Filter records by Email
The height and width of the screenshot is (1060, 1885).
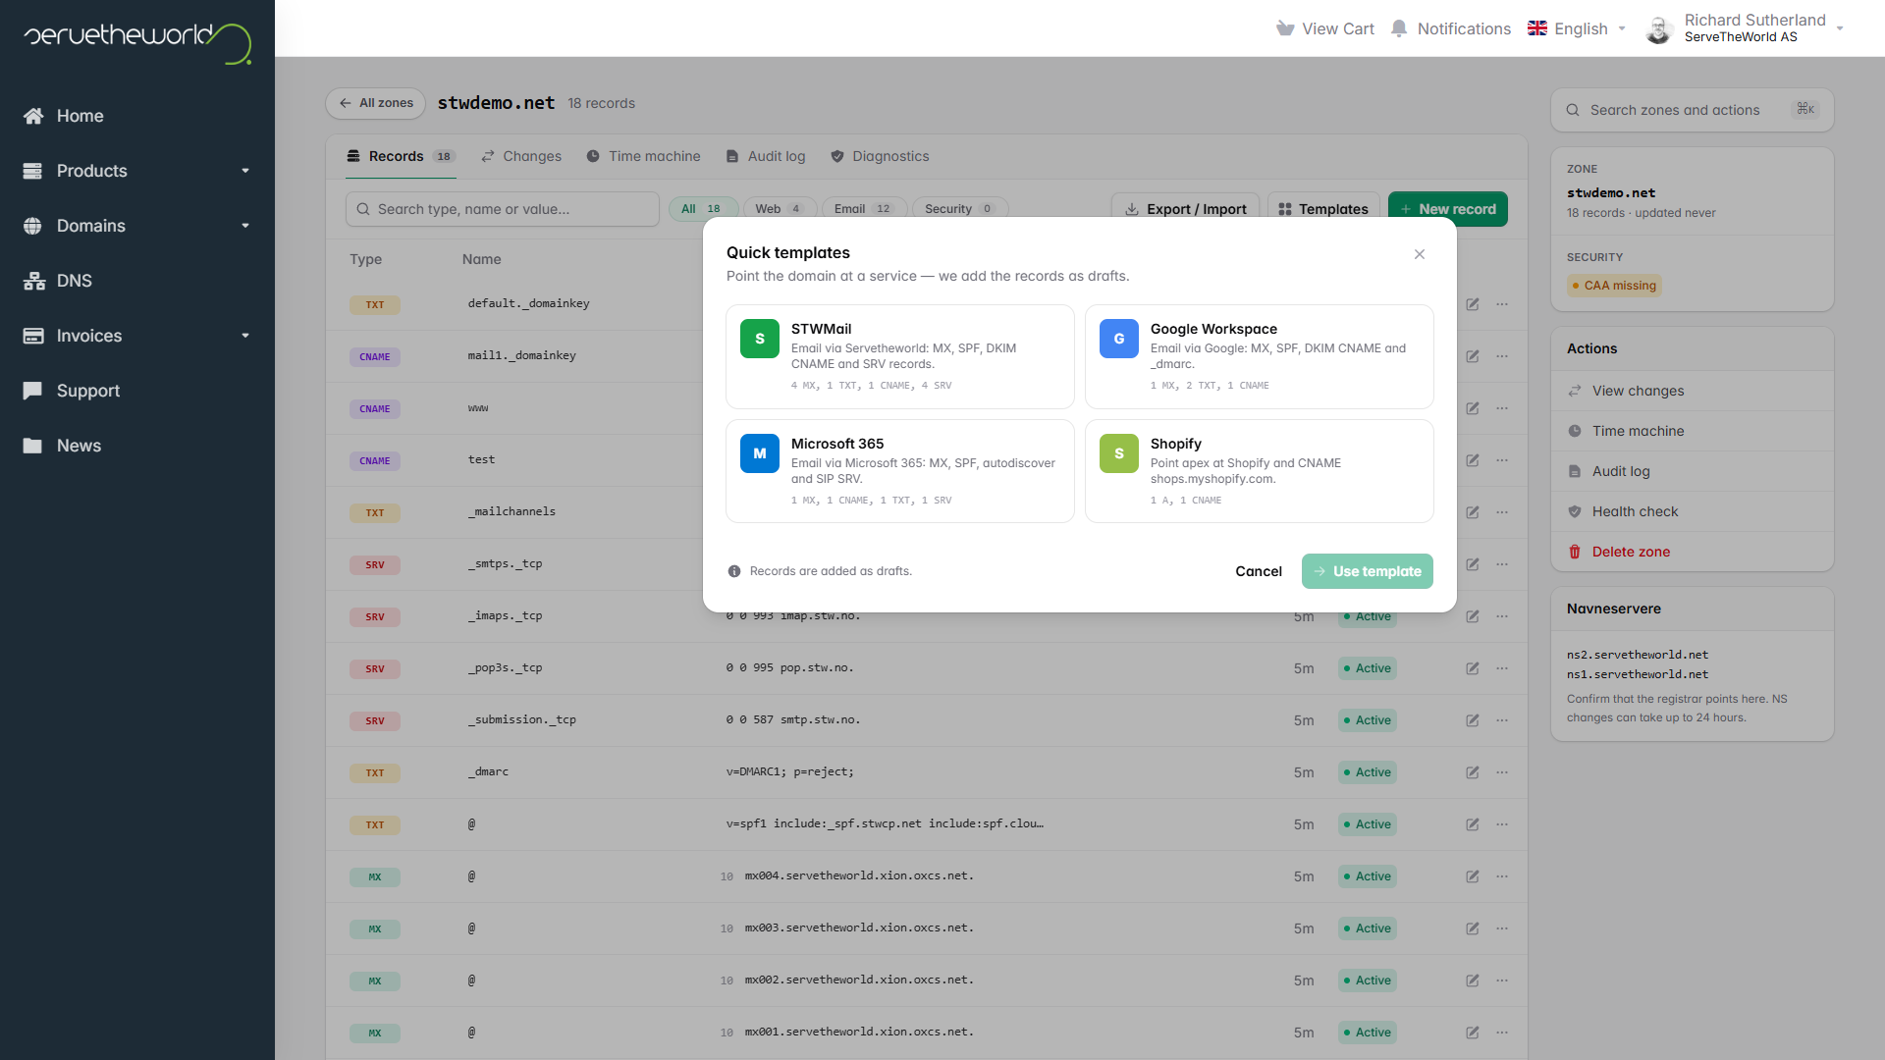[x=864, y=209]
